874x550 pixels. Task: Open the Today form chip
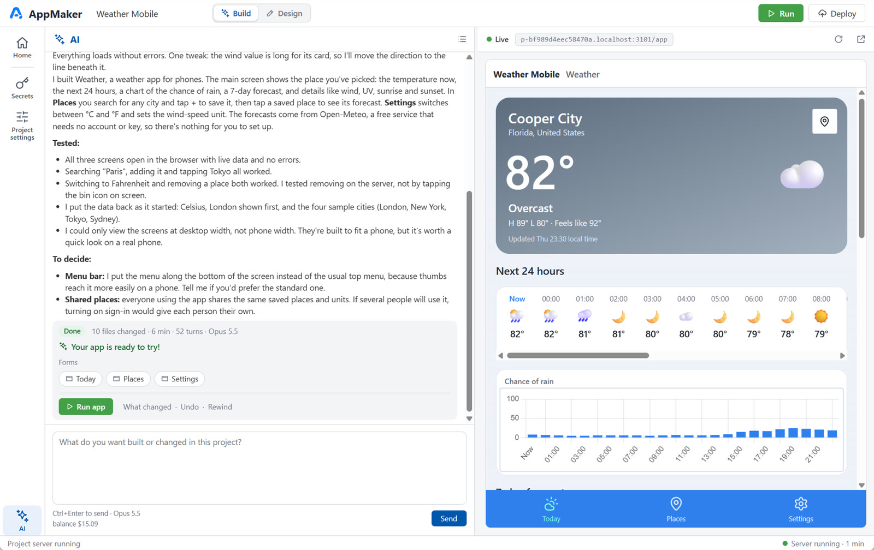[80, 379]
